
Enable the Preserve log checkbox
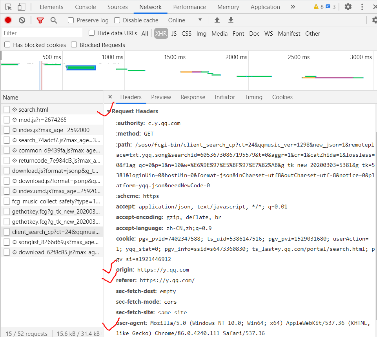[71, 20]
